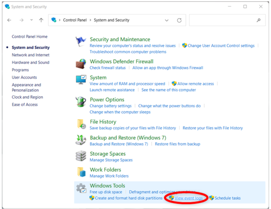Select Network and Internet in sidebar
The width and height of the screenshot is (271, 209).
tap(31, 55)
